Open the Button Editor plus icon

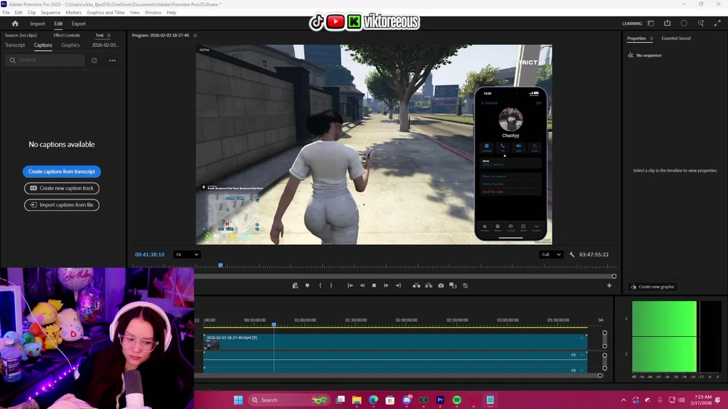point(609,286)
